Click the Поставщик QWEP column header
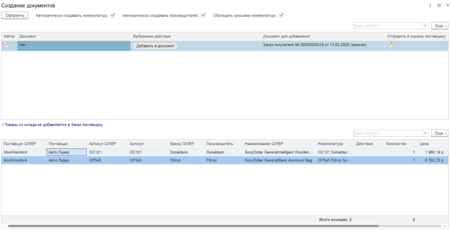 (x=20, y=144)
